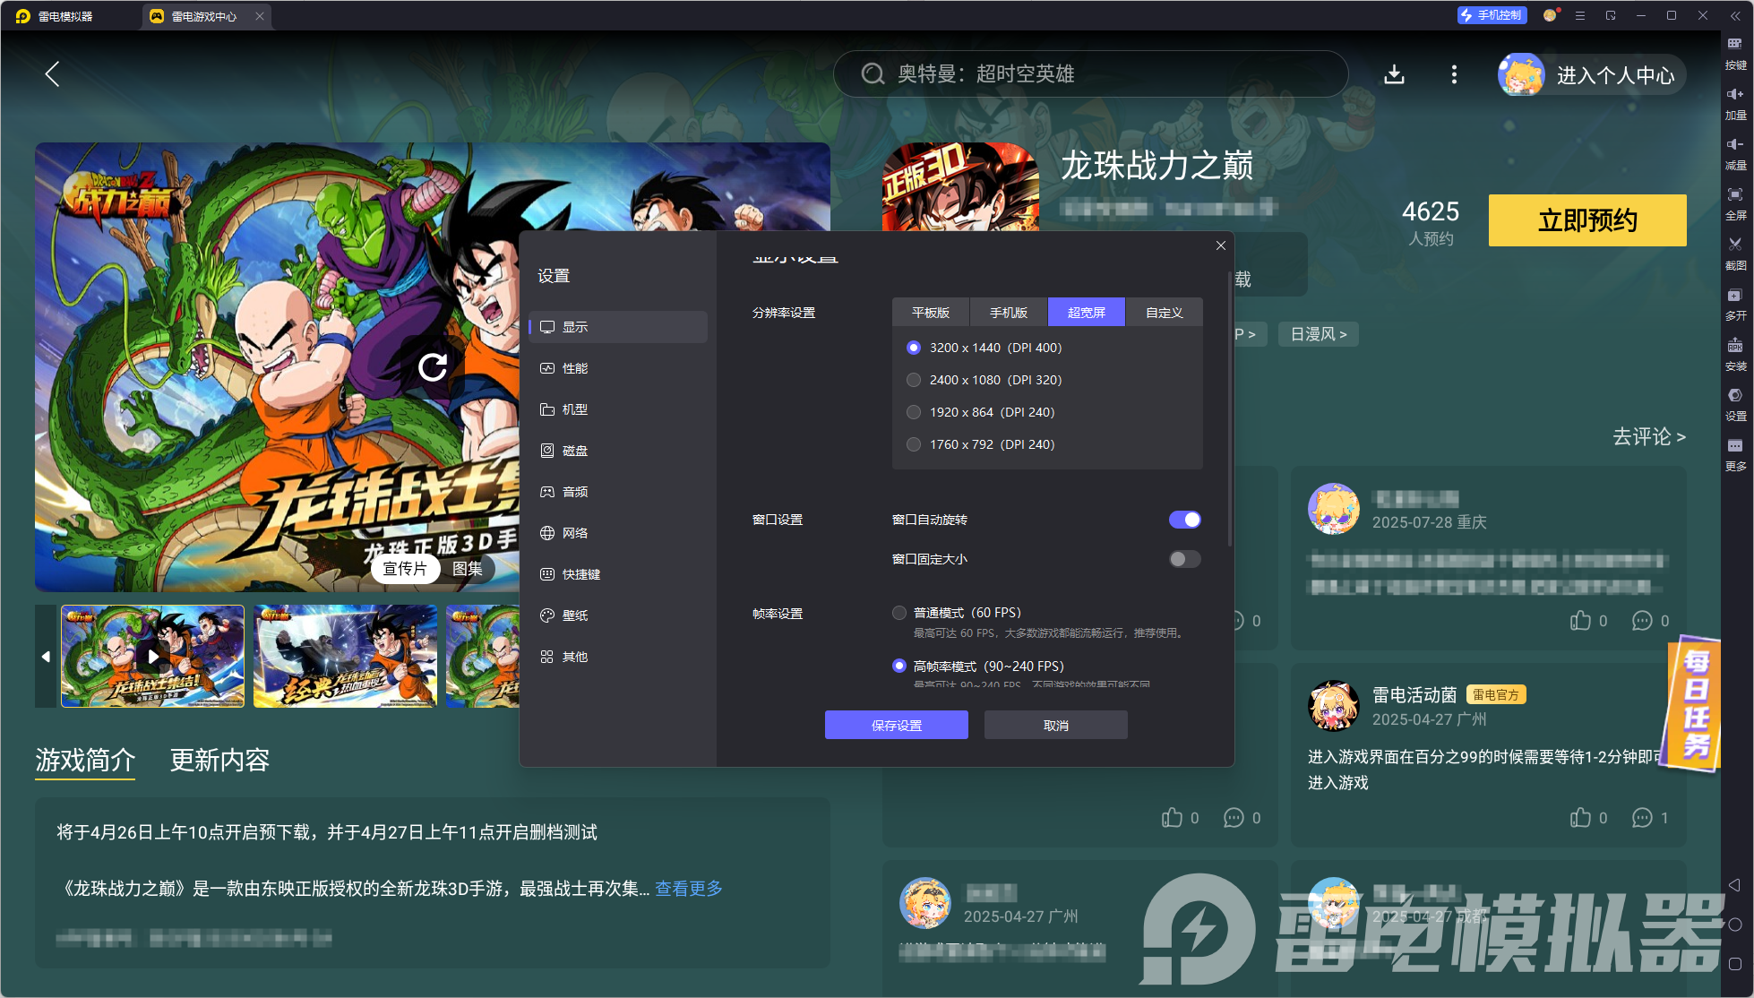
Task: Select 2400 x 1080 resolution option
Action: click(x=914, y=380)
